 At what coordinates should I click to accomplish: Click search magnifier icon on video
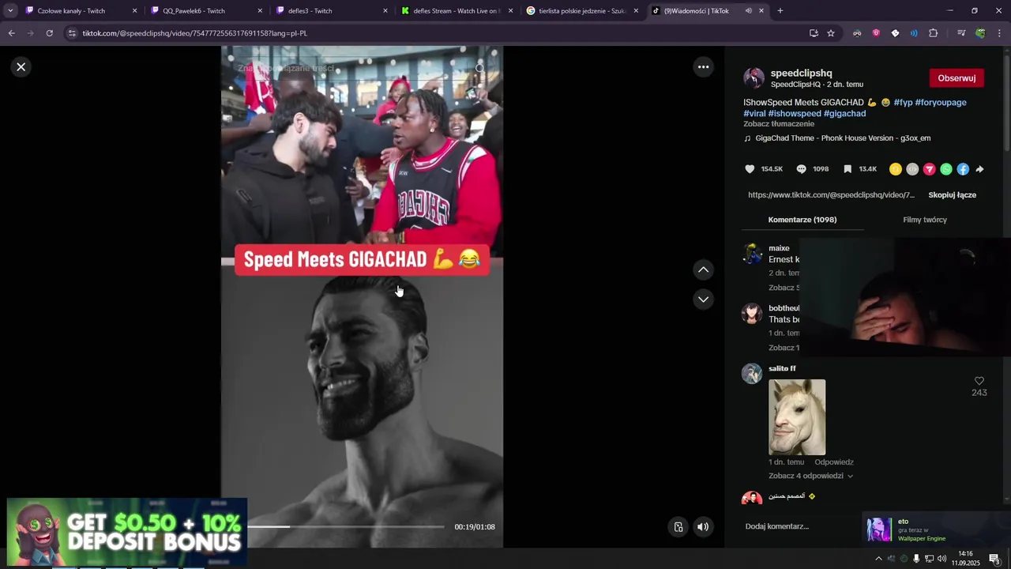479,69
